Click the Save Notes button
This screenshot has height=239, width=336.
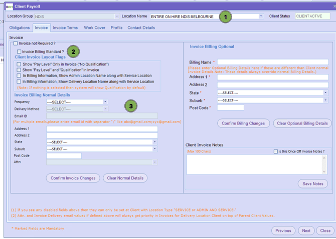[312, 183]
